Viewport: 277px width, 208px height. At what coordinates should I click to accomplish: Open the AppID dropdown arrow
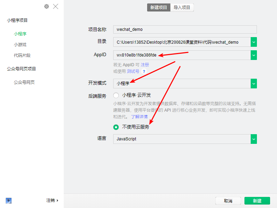(x=254, y=55)
